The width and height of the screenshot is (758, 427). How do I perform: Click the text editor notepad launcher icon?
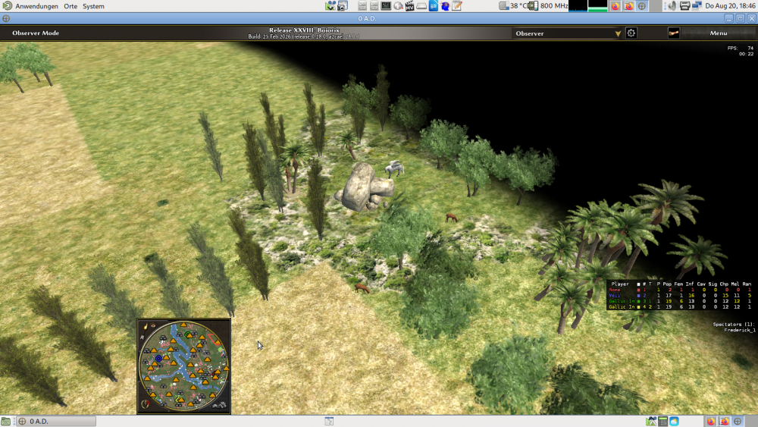(x=457, y=6)
